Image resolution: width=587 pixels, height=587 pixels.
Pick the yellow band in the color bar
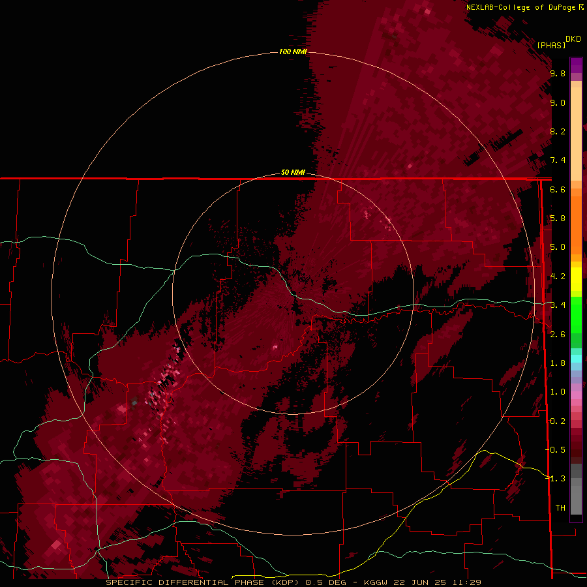[576, 279]
